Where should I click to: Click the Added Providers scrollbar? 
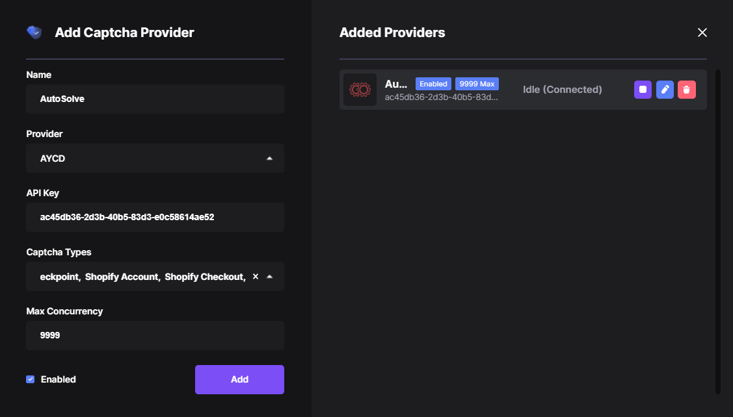(x=718, y=232)
